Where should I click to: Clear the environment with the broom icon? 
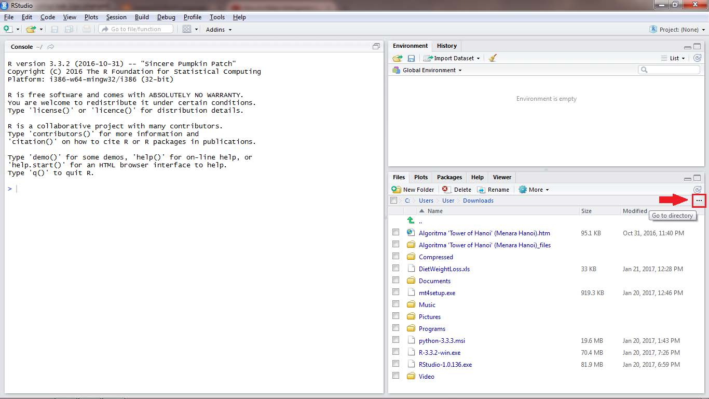pyautogui.click(x=493, y=58)
